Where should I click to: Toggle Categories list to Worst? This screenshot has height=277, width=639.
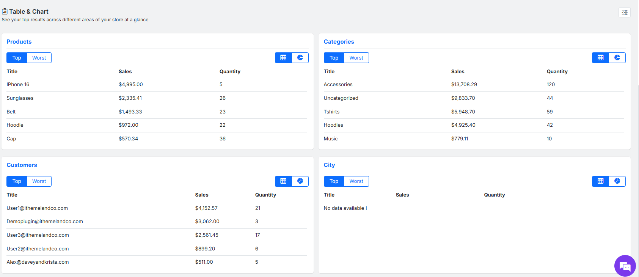click(x=356, y=58)
